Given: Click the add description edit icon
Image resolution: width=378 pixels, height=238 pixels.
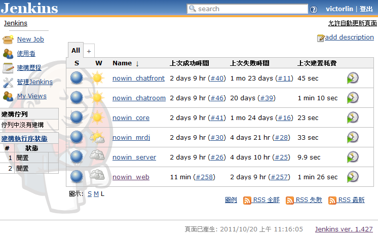Looking at the screenshot, I should coord(320,37).
